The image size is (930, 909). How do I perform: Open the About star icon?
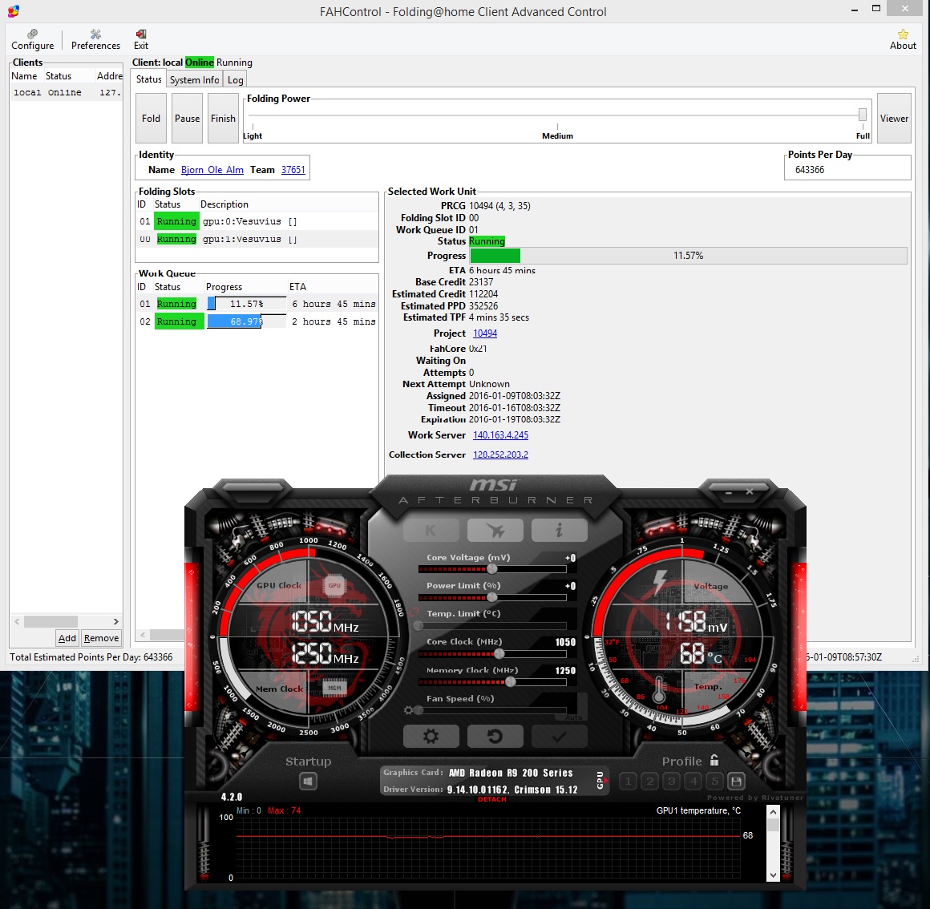point(903,39)
